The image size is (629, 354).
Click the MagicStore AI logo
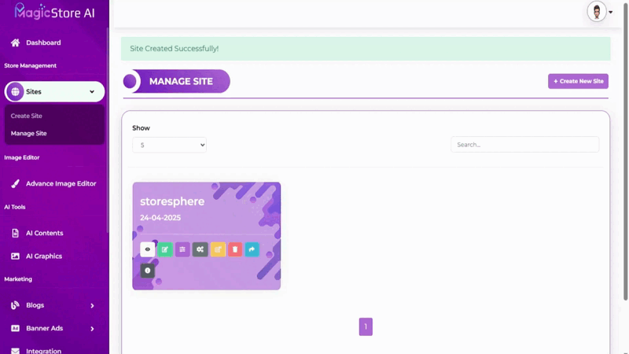coord(54,12)
